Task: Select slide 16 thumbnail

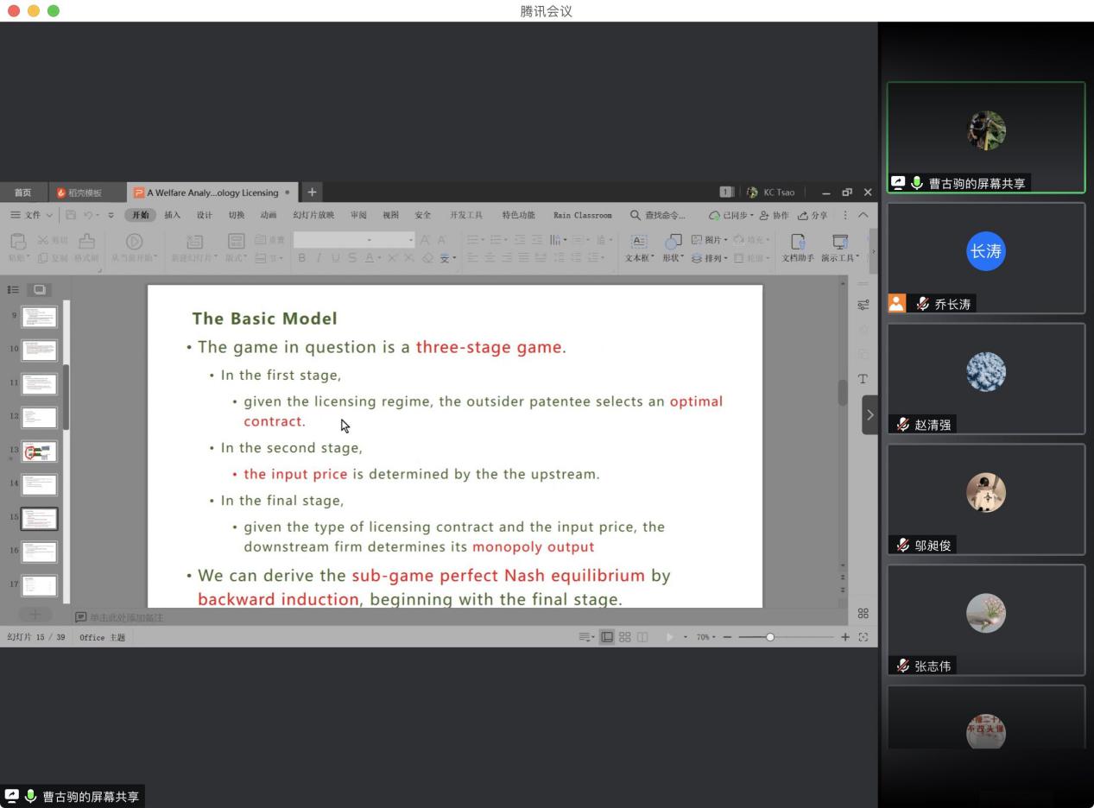Action: (x=39, y=552)
